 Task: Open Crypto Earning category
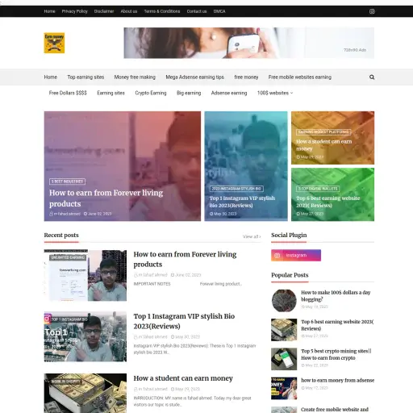(x=151, y=93)
